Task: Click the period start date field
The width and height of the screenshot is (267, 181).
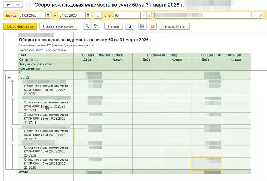Action: 32,15
